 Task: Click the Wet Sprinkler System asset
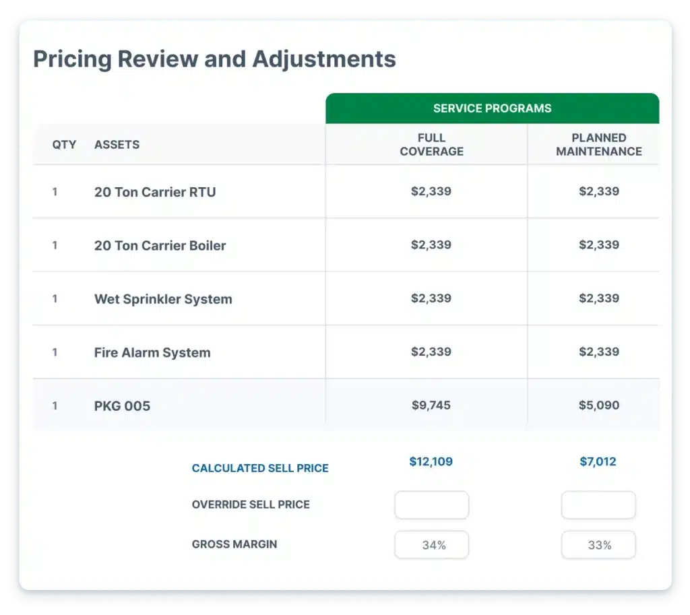click(163, 299)
